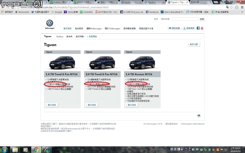
Task: Open the 原廠認證中古車 navigation item
Action: (x=146, y=29)
